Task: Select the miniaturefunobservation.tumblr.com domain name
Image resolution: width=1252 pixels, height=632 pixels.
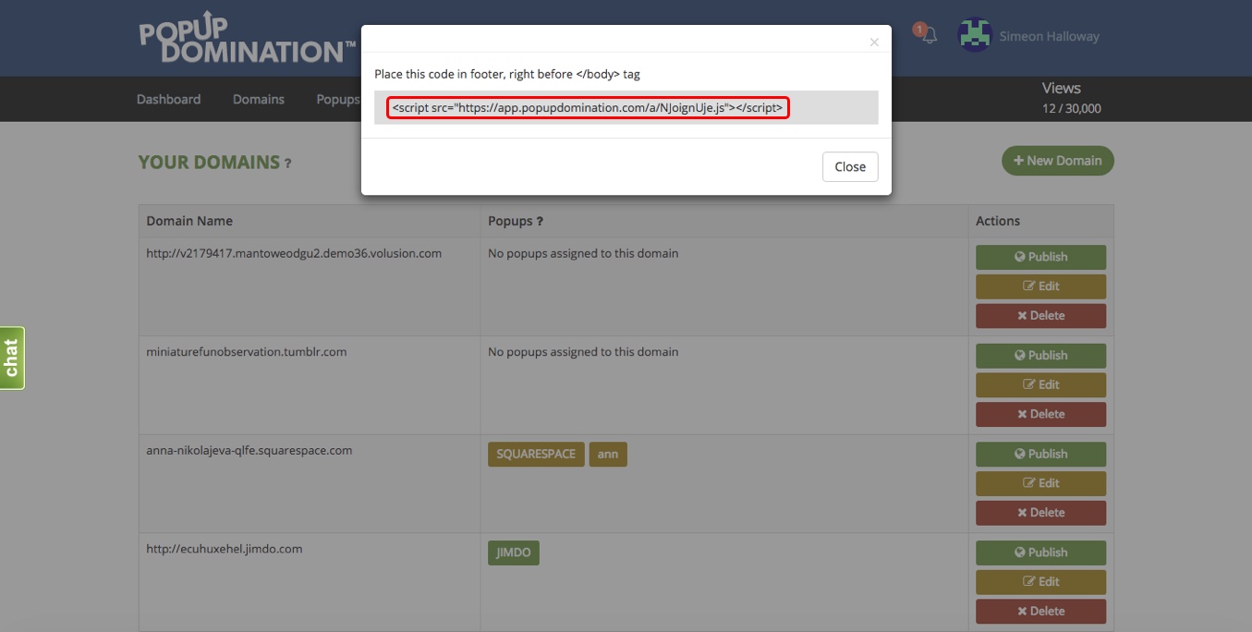Action: [x=247, y=352]
